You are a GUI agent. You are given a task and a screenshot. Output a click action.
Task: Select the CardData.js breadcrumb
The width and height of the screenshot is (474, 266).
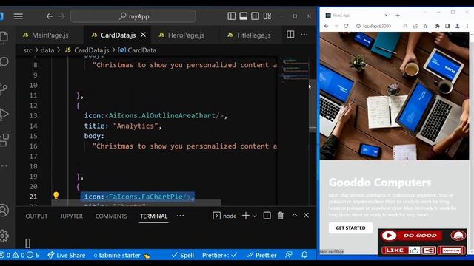coord(87,50)
